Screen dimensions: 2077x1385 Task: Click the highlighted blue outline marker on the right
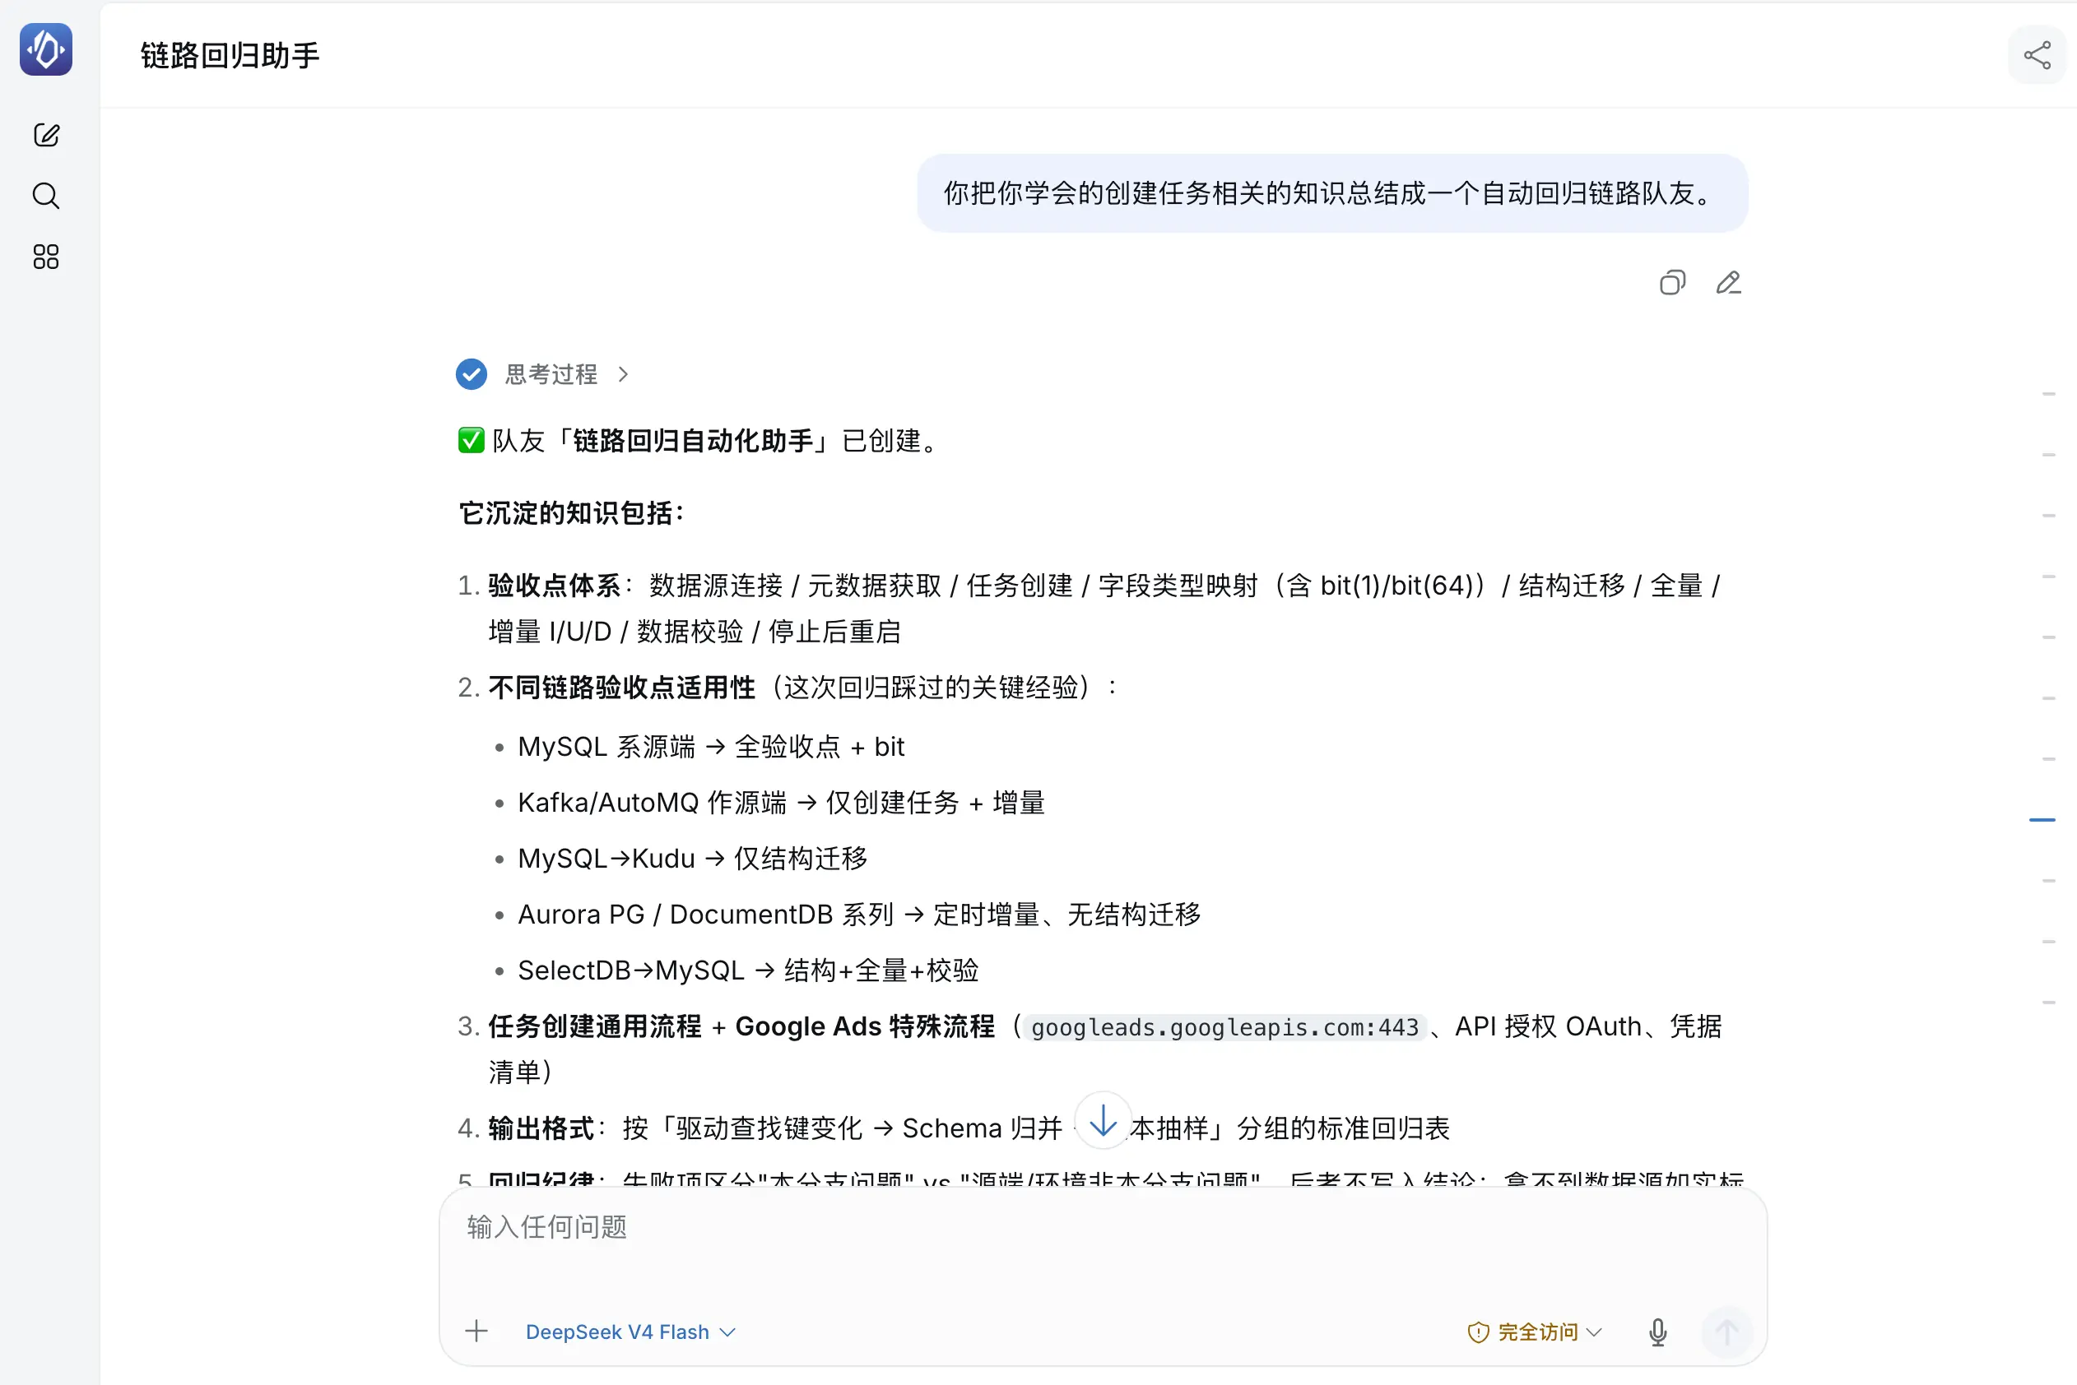click(2042, 821)
